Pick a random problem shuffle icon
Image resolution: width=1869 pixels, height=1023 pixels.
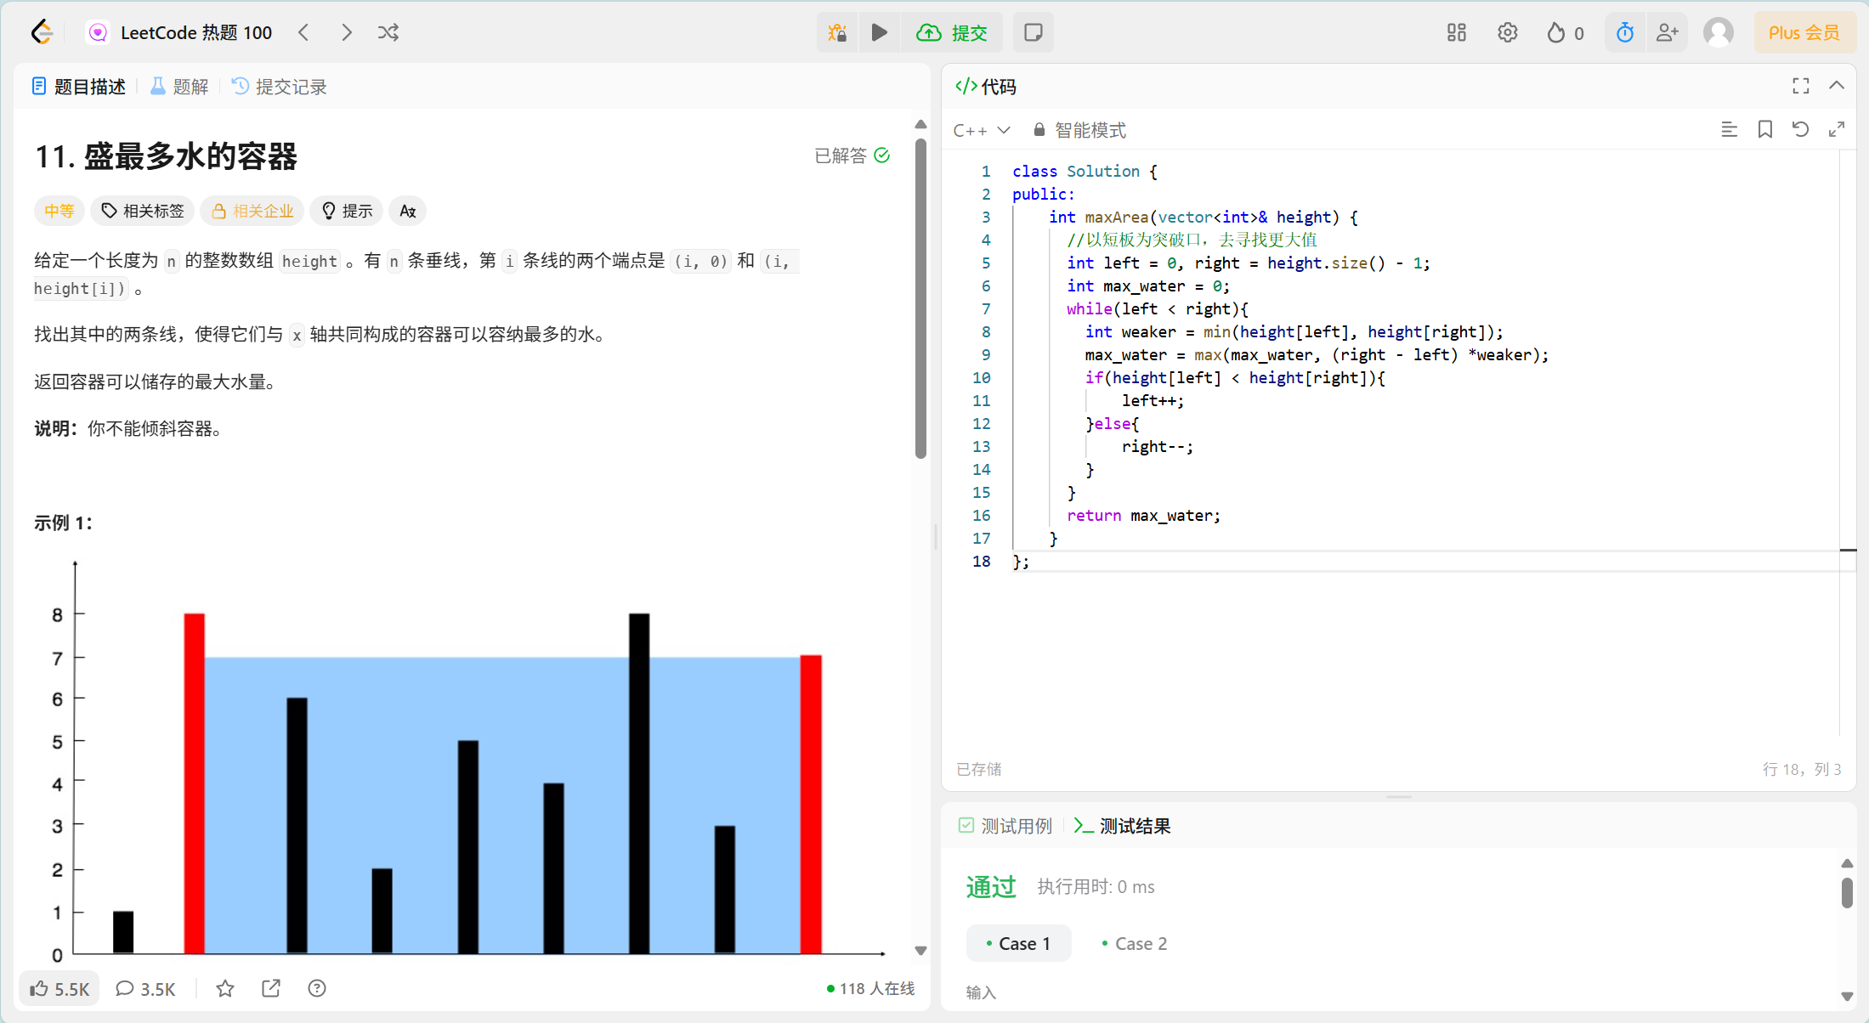pyautogui.click(x=388, y=32)
